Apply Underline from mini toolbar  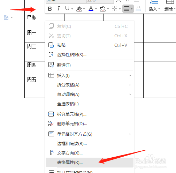(67, 9)
